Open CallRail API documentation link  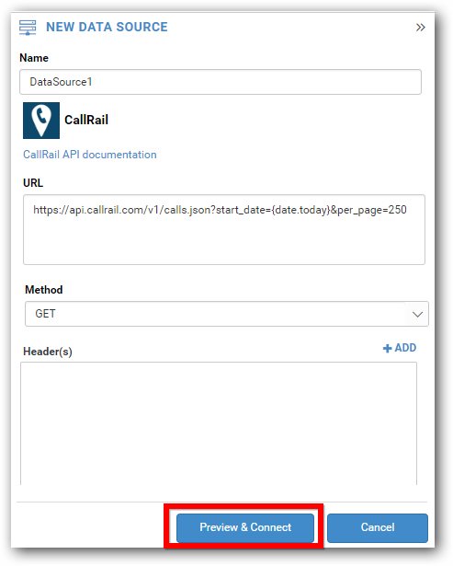90,155
